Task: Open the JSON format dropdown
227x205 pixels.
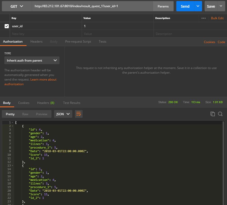Action: [63, 114]
